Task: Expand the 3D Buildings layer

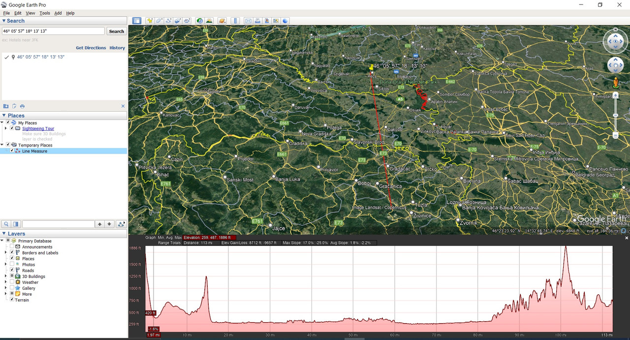Action: tap(6, 277)
